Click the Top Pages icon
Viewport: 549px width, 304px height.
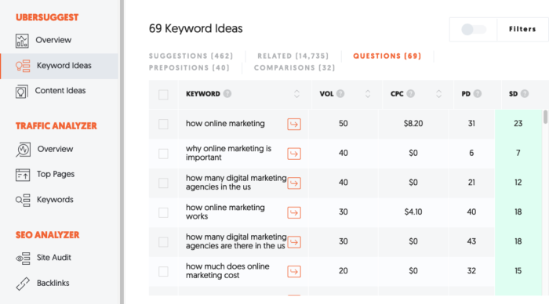[23, 175]
